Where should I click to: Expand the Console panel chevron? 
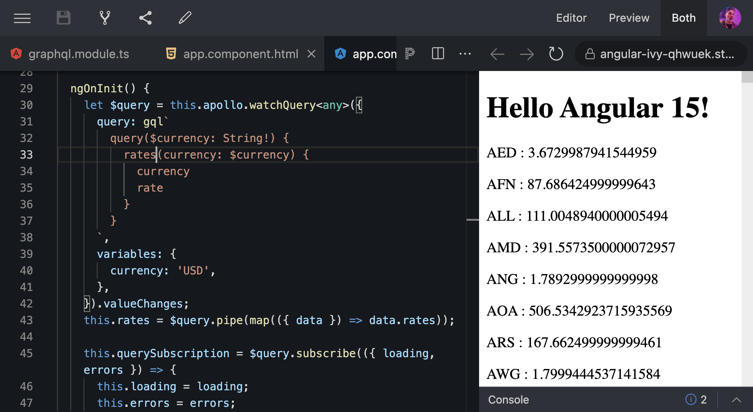(x=736, y=400)
